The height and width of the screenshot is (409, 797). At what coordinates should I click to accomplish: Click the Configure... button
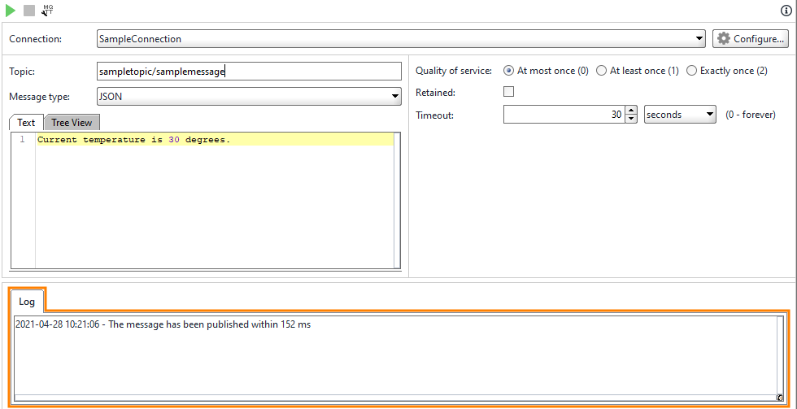pos(750,38)
